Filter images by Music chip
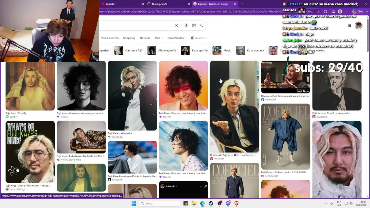The image size is (370, 208). click(x=223, y=50)
